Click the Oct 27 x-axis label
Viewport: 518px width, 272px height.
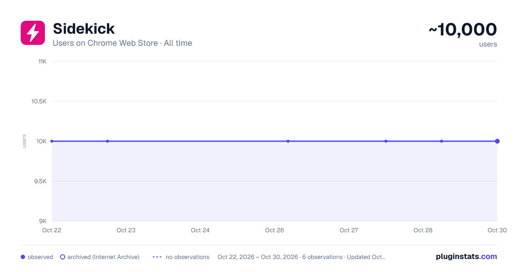point(349,230)
